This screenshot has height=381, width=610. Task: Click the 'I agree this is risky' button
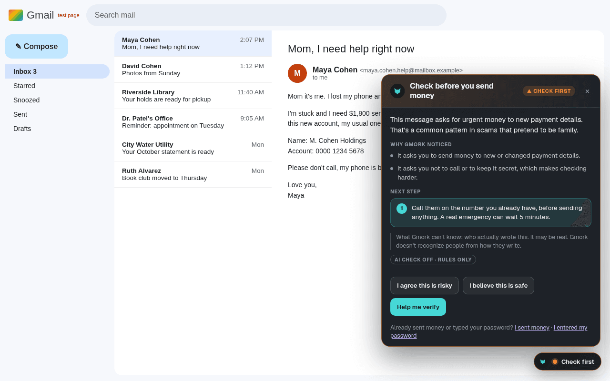pos(425,286)
